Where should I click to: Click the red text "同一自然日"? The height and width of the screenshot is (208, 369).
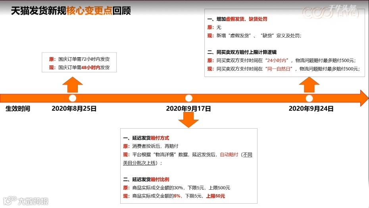[x=279, y=69]
